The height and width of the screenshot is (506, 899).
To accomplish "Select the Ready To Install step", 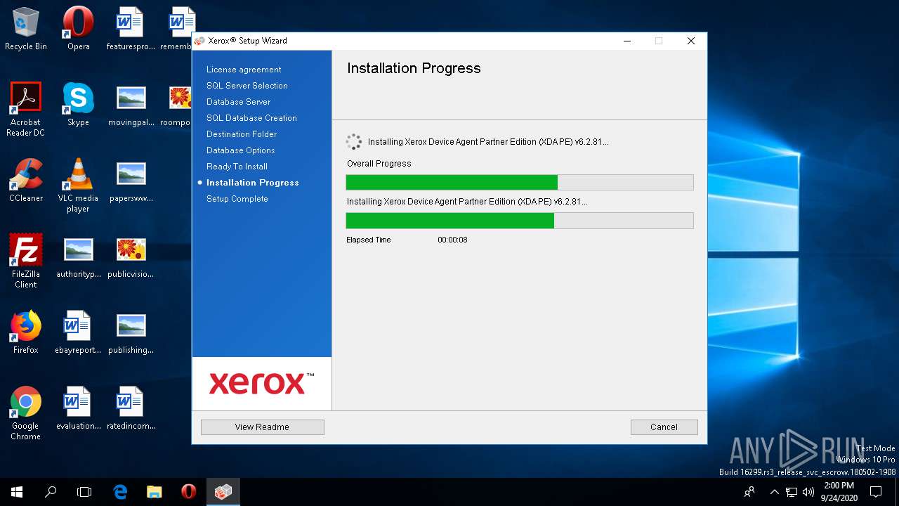I will (237, 167).
